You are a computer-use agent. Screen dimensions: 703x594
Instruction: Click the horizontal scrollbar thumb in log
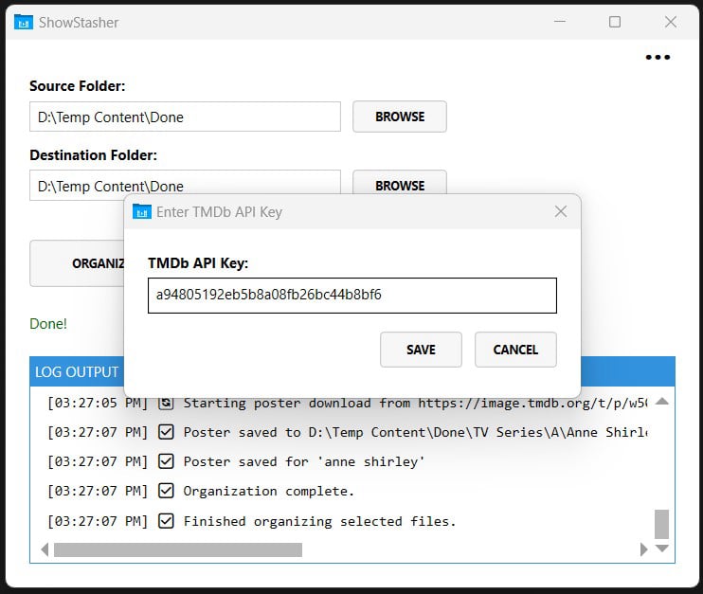click(x=178, y=550)
